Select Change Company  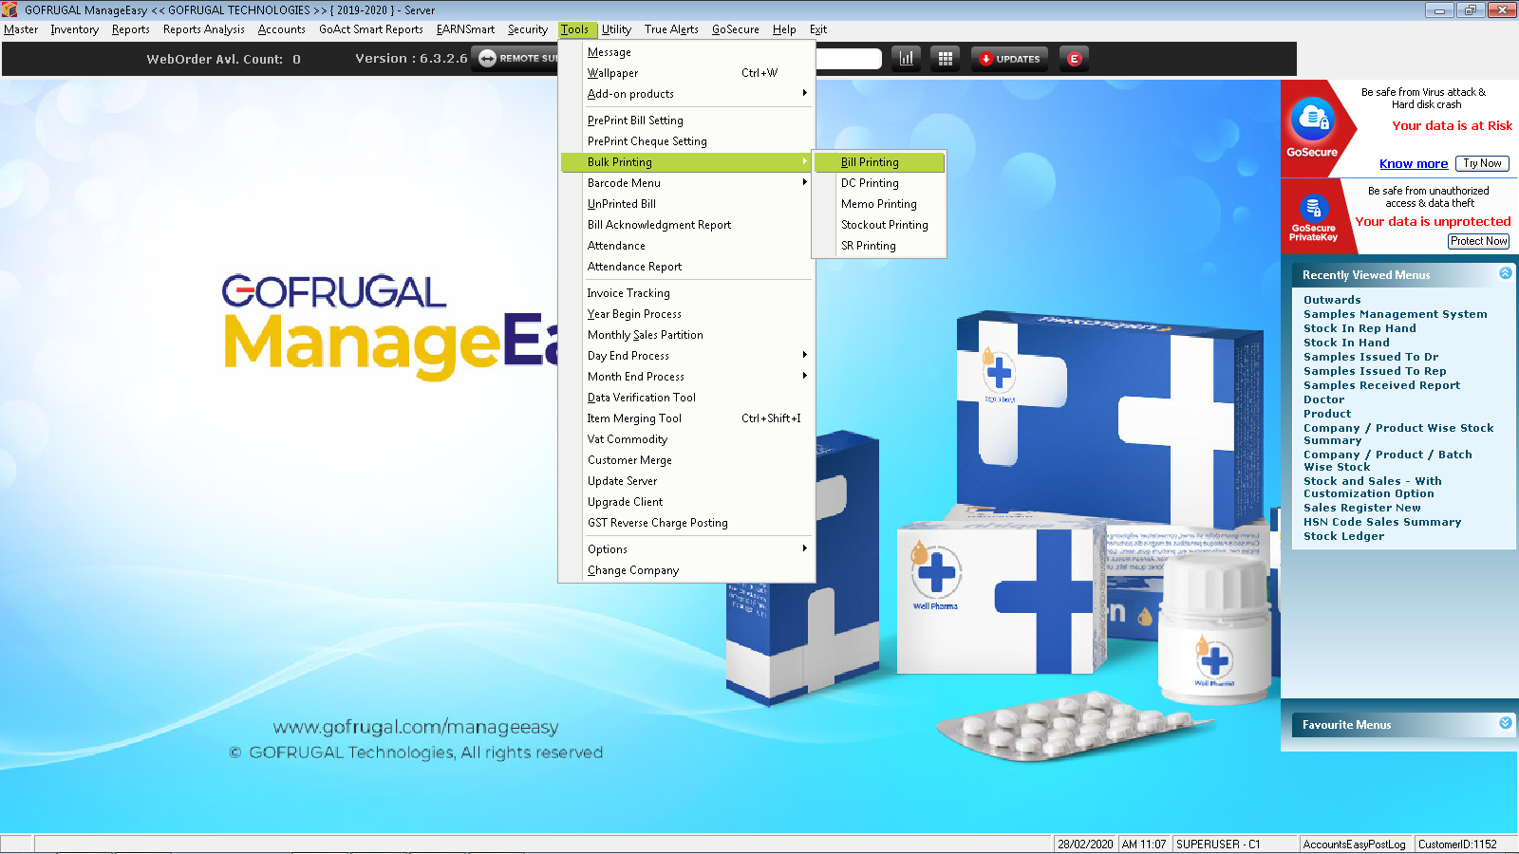[688, 570]
